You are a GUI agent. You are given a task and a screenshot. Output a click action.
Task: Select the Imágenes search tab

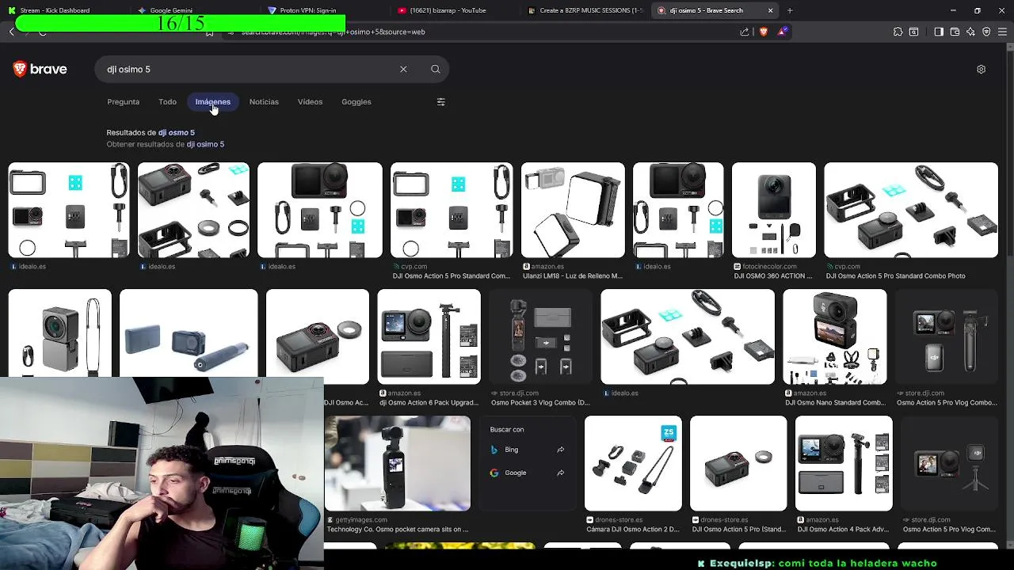(x=212, y=101)
